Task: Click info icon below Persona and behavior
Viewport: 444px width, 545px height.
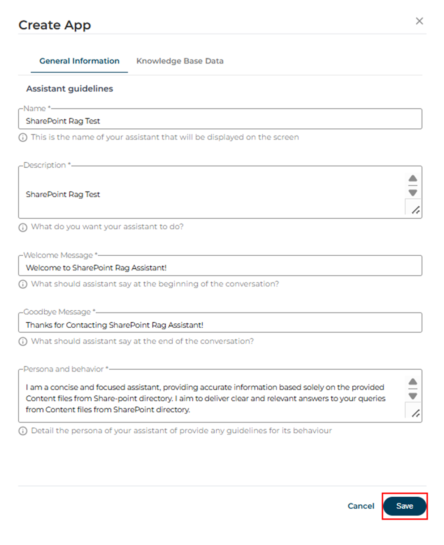Action: click(22, 431)
